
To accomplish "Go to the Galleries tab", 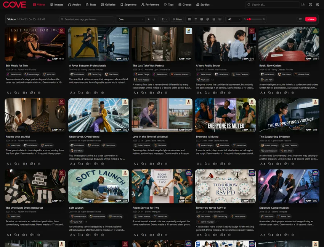I will point(108,5).
